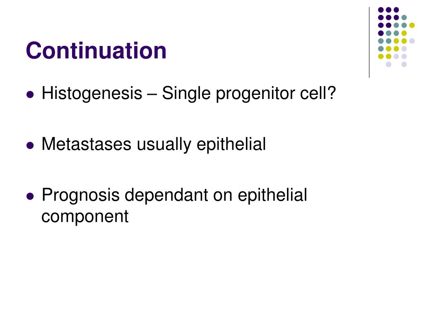Click the word Histogenesis
Image resolution: width=424 pixels, height=318 pixels.
[92, 94]
